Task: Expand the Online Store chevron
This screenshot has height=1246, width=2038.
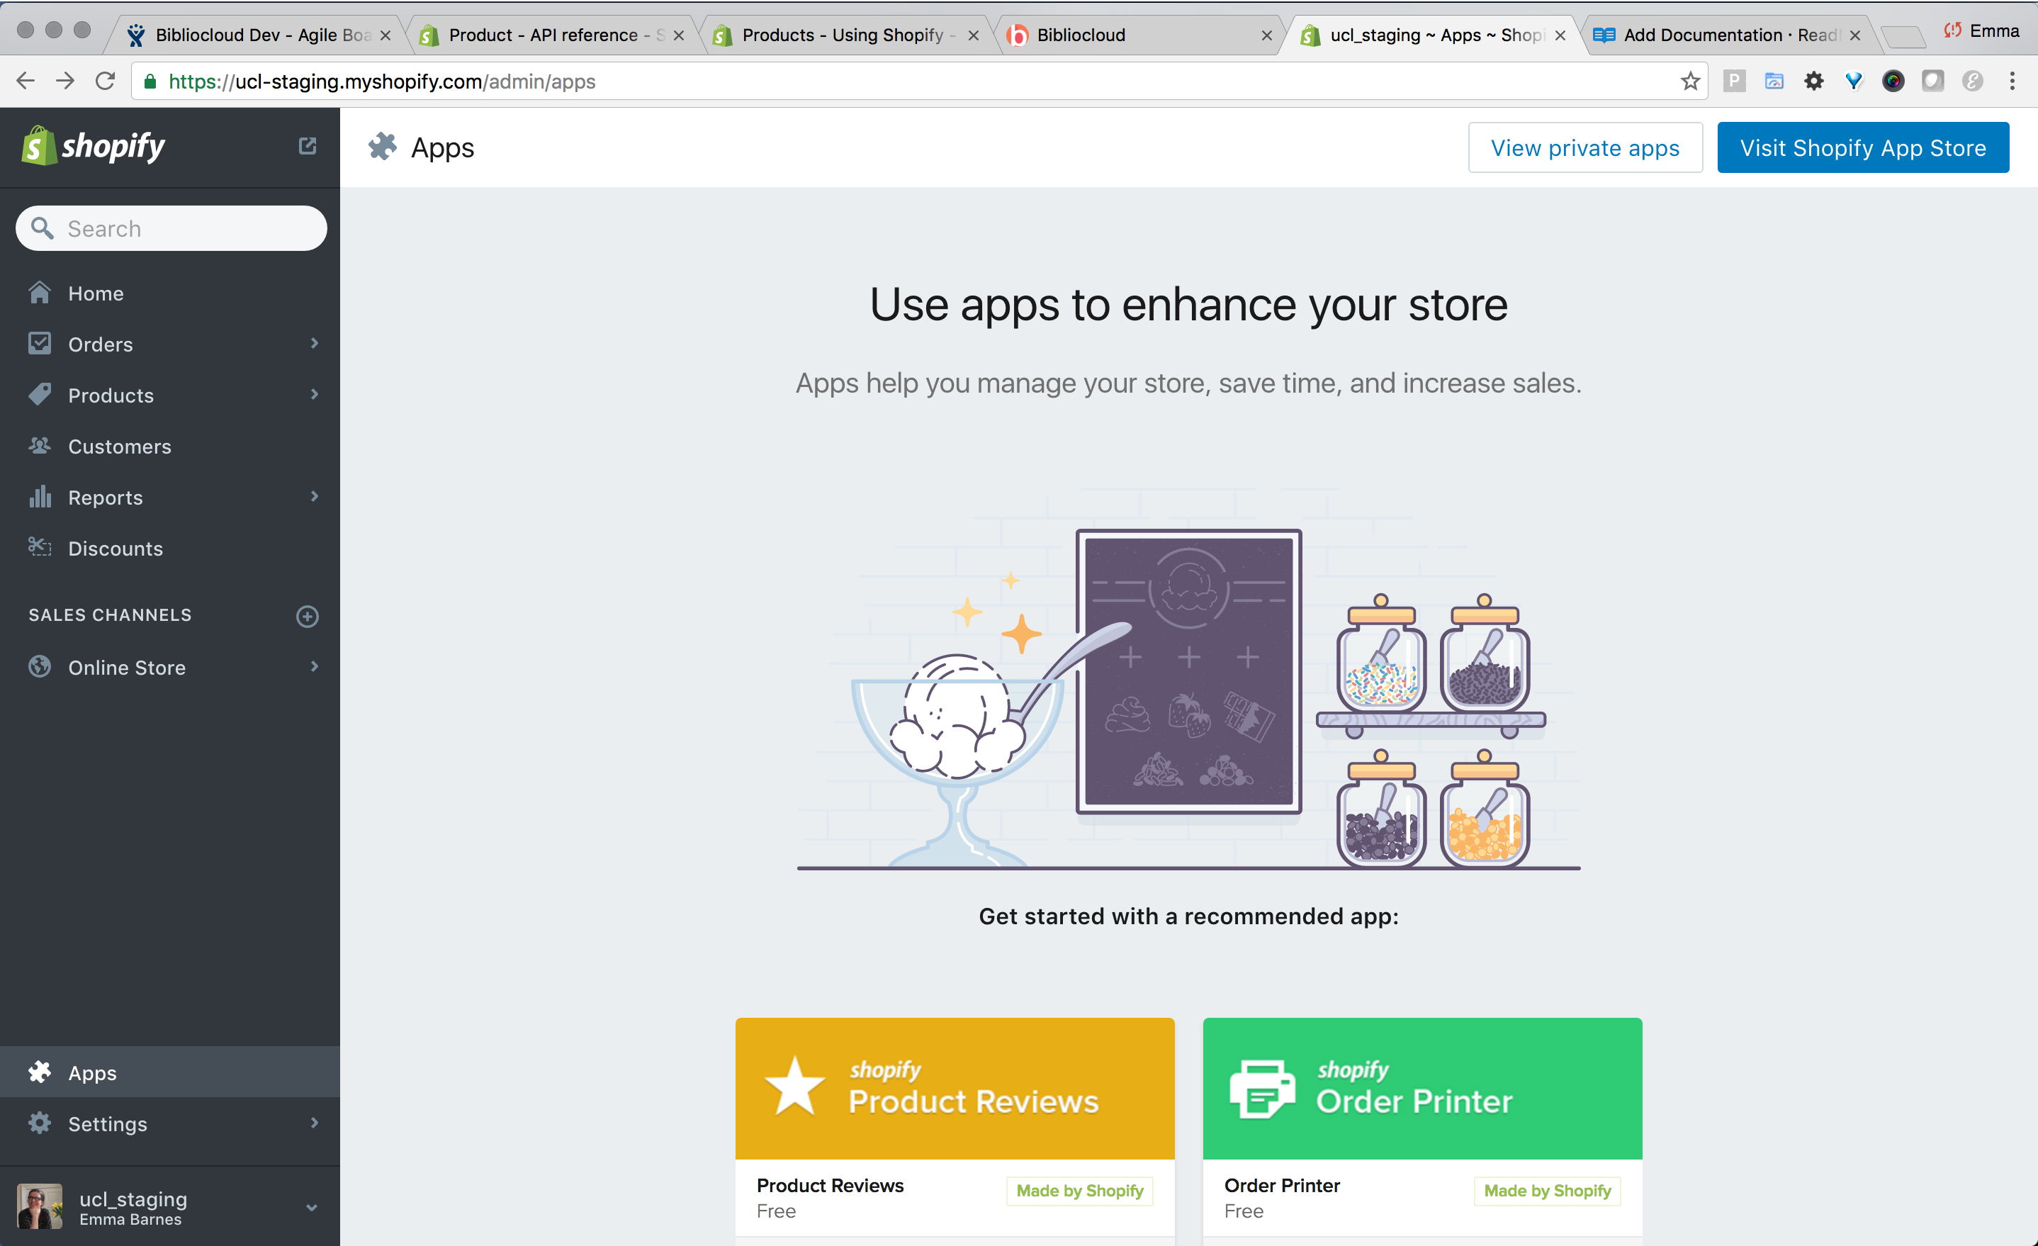Action: [315, 666]
